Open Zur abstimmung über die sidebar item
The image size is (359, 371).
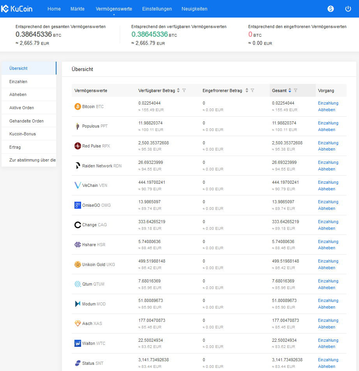pos(29,160)
